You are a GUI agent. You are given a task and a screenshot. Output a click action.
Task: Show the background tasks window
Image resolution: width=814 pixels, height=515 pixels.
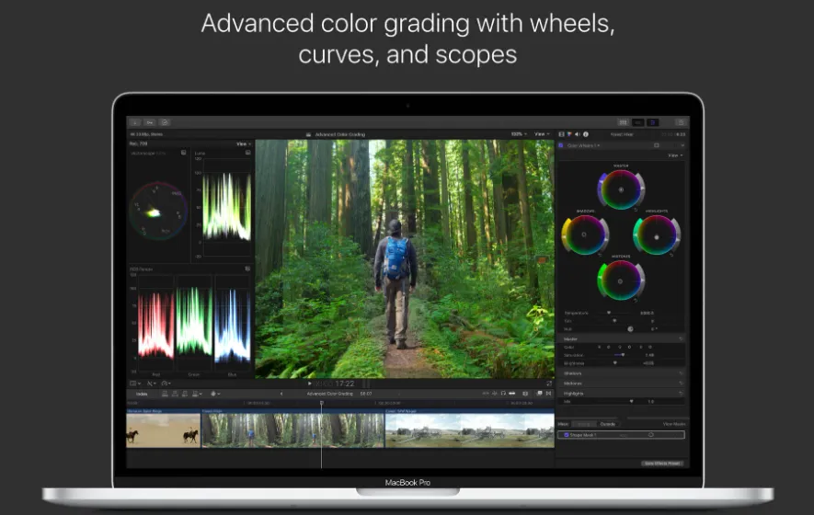(165, 122)
